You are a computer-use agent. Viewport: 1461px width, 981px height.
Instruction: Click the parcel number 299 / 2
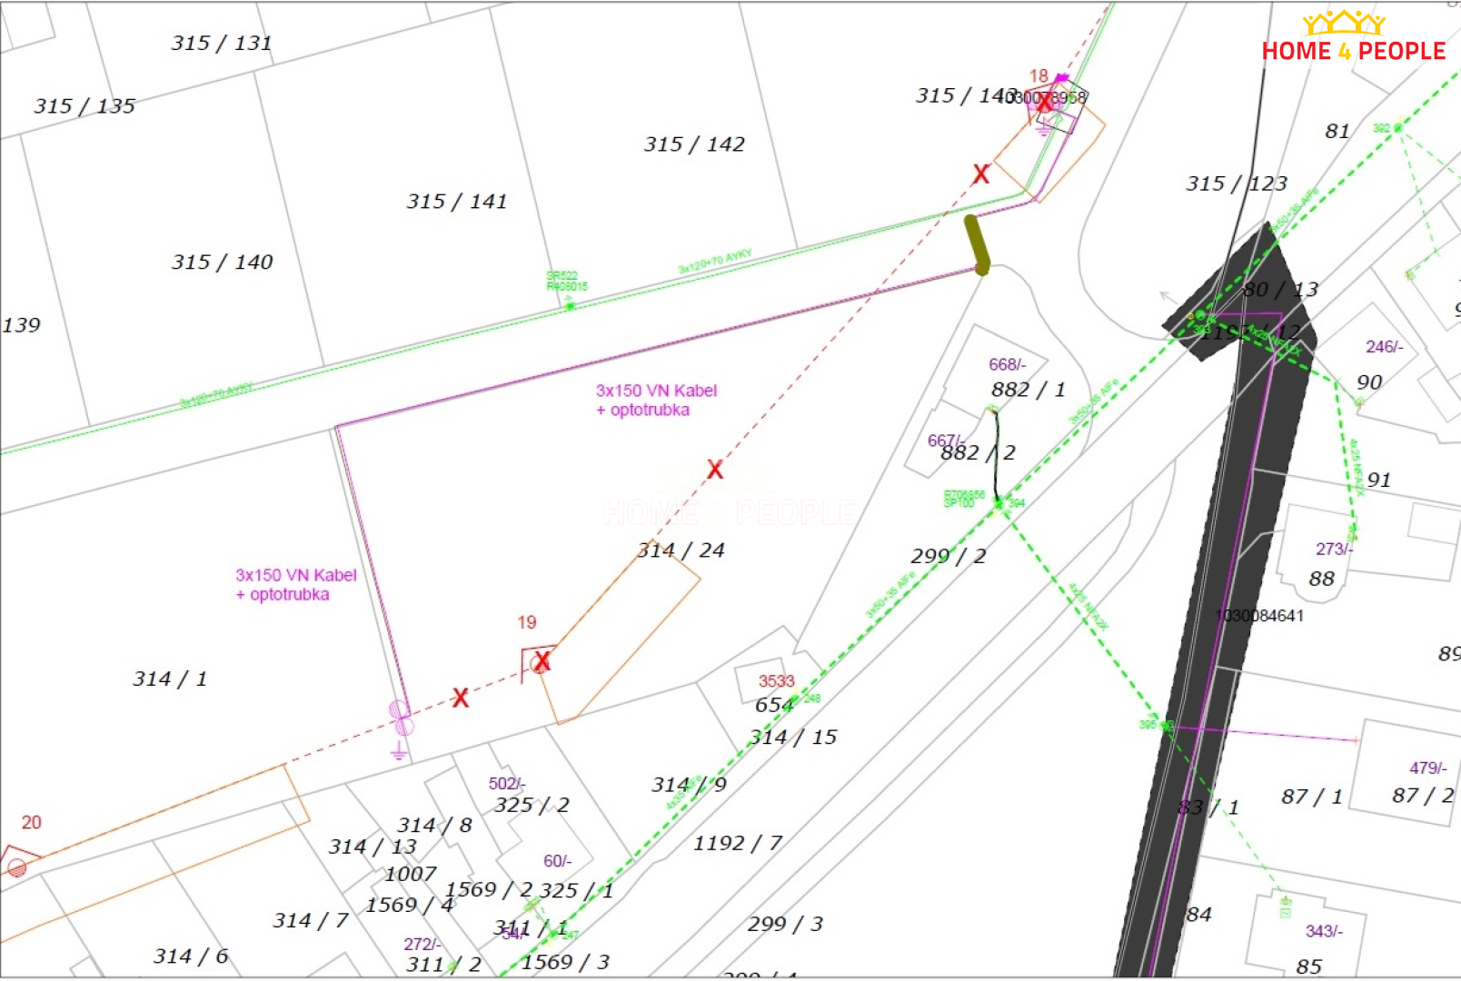point(948,556)
